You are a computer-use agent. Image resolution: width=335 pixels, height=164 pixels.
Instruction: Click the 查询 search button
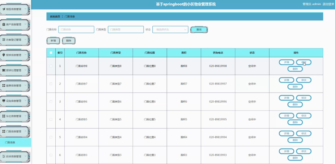pos(199,30)
